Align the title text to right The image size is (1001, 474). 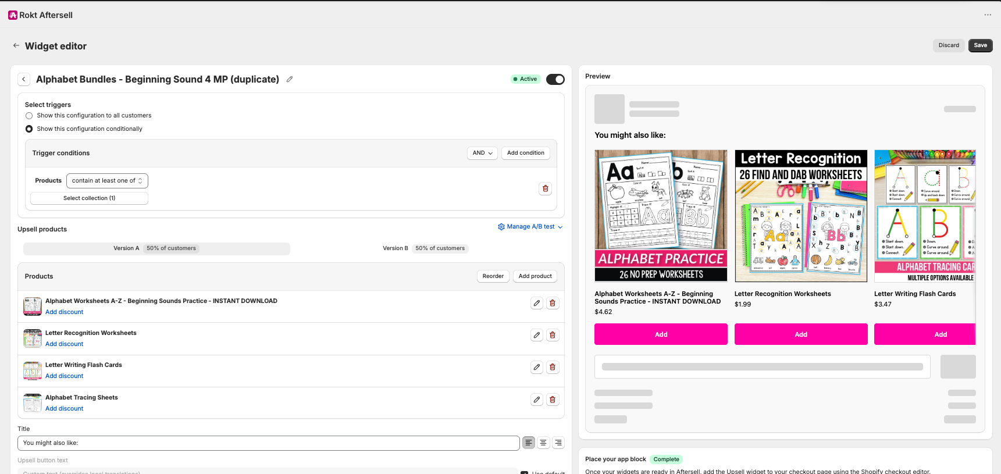558,443
